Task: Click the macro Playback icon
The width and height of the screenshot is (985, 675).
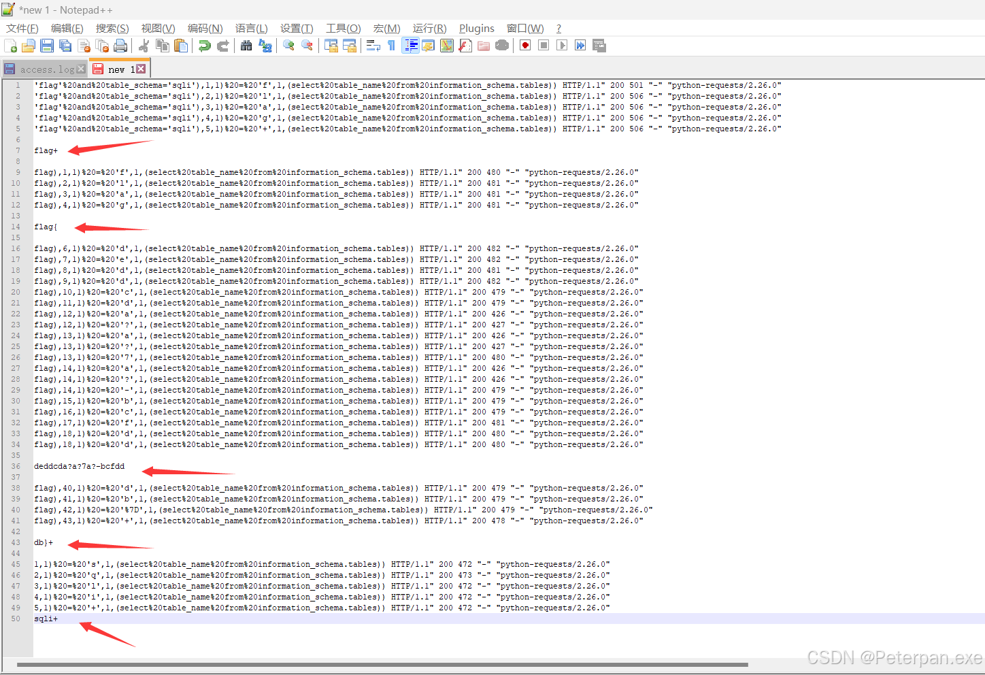Action: (x=562, y=46)
